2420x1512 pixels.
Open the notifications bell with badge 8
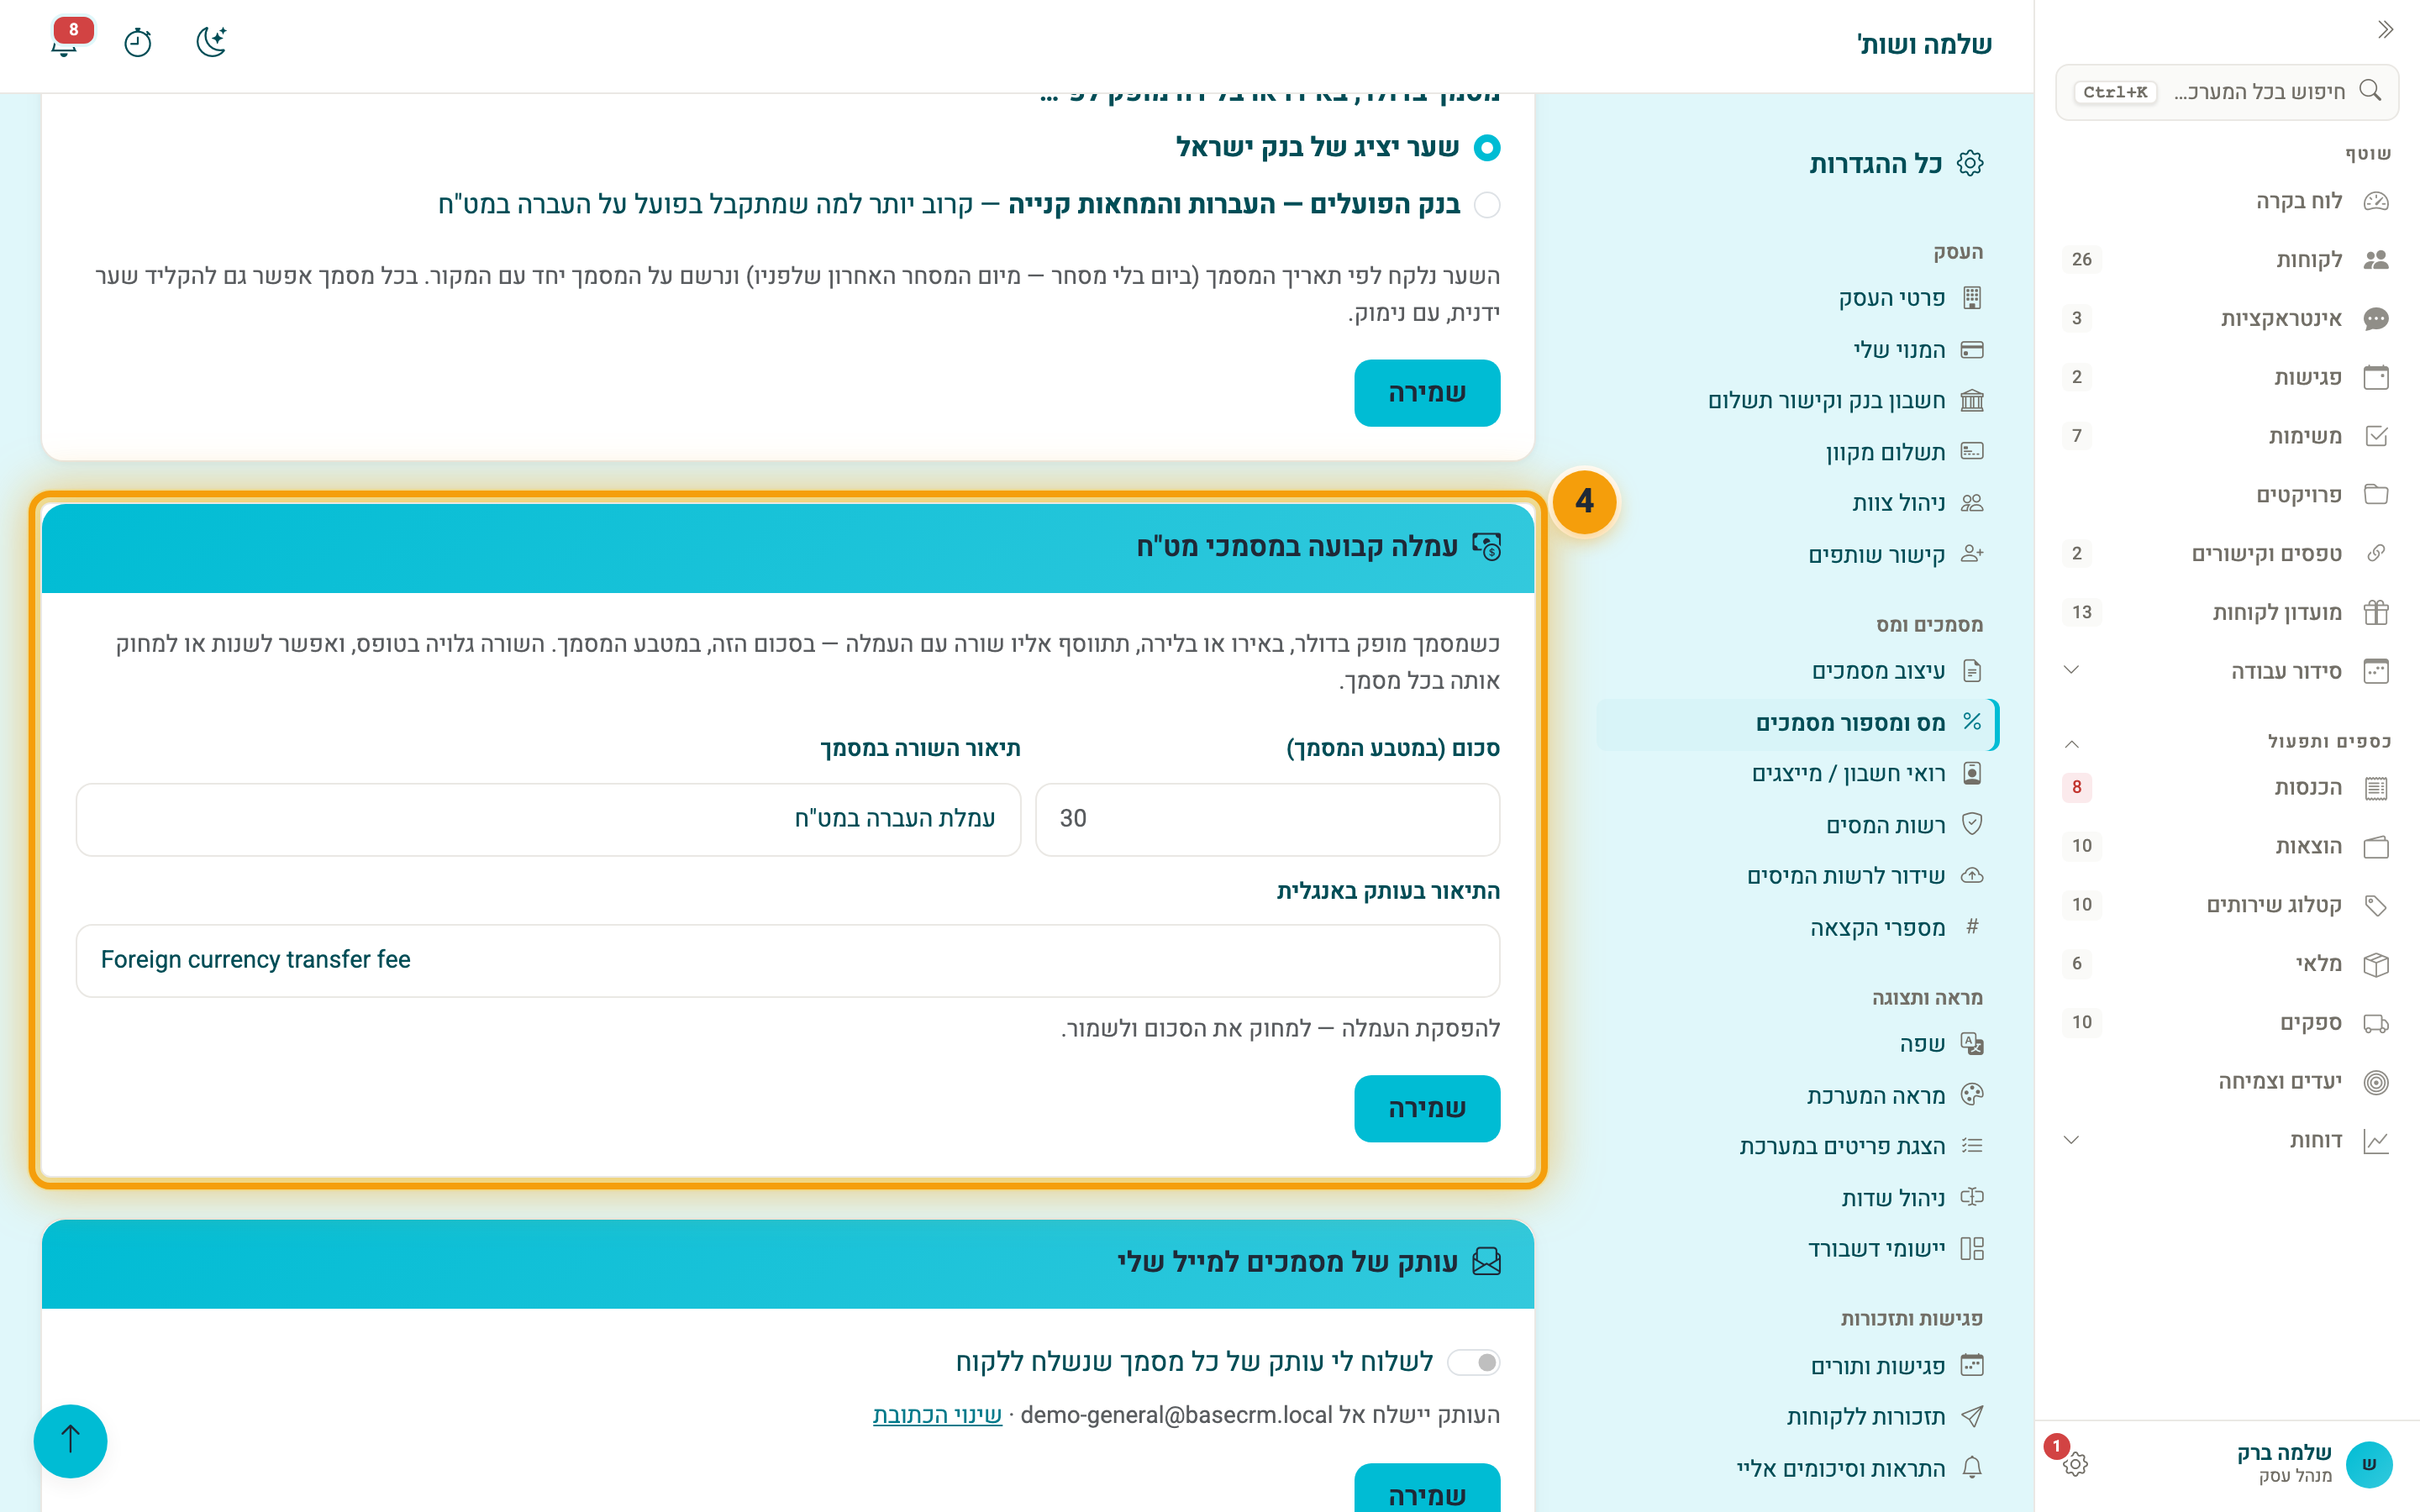point(66,42)
